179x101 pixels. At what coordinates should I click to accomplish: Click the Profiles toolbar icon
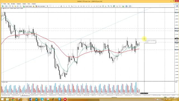[x=6, y=6]
